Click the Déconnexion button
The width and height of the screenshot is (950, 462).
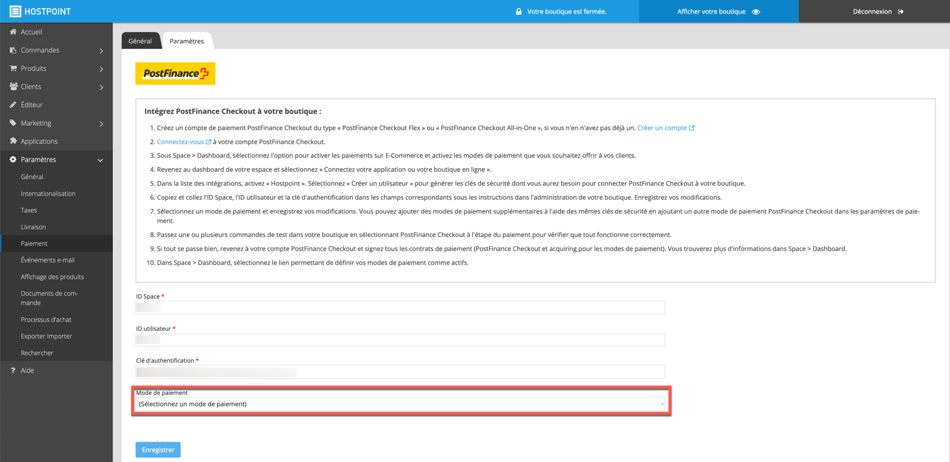coord(874,11)
